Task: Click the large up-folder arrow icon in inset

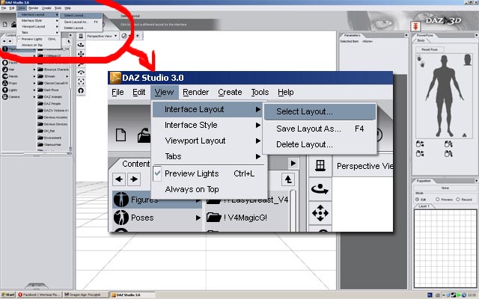Action: coord(288,179)
